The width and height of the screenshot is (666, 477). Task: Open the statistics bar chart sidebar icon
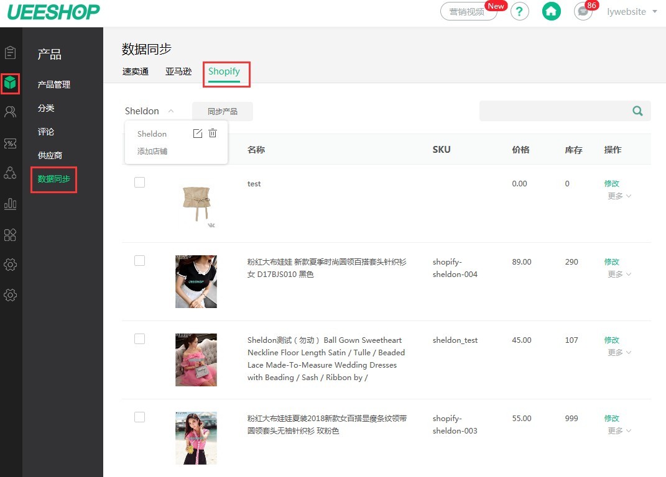point(10,204)
